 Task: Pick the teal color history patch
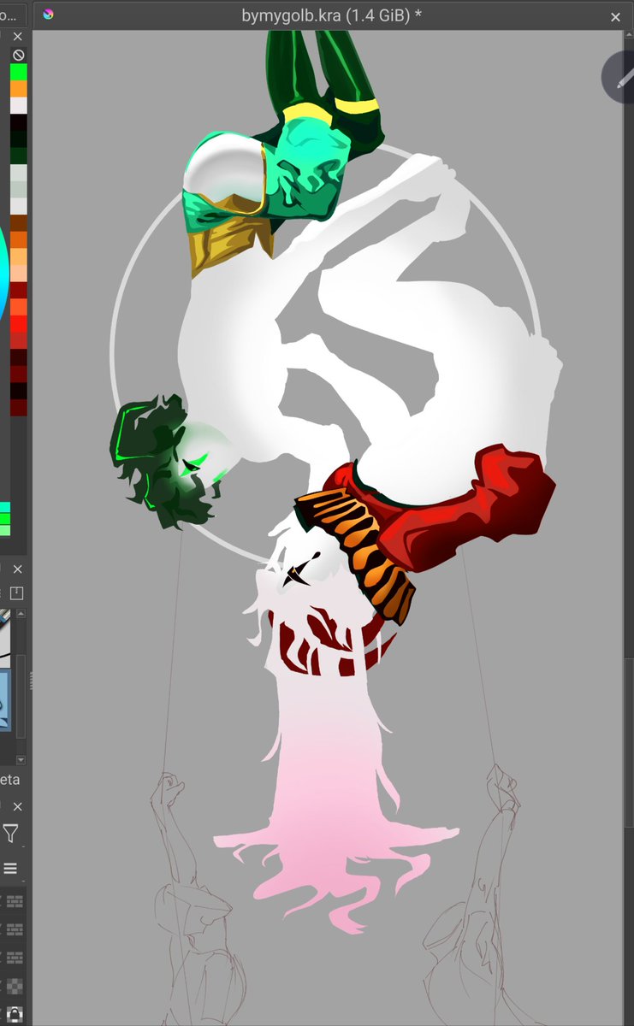[x=5, y=507]
